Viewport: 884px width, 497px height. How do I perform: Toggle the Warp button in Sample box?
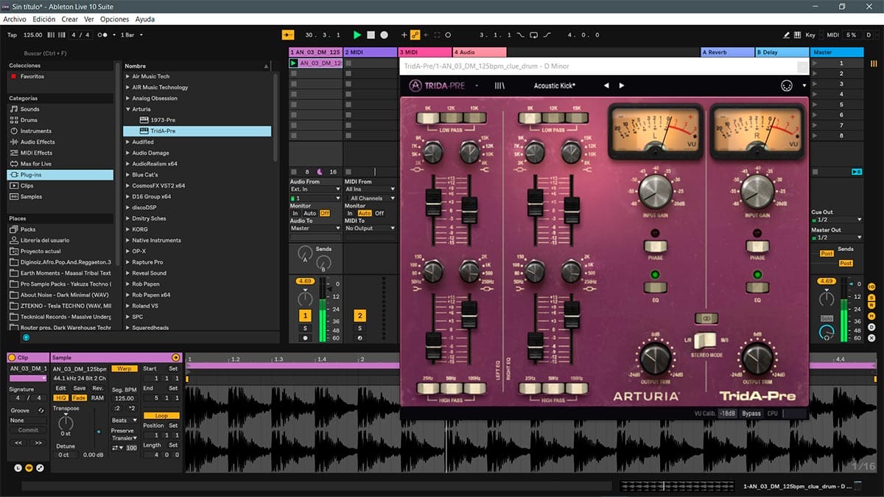click(124, 368)
